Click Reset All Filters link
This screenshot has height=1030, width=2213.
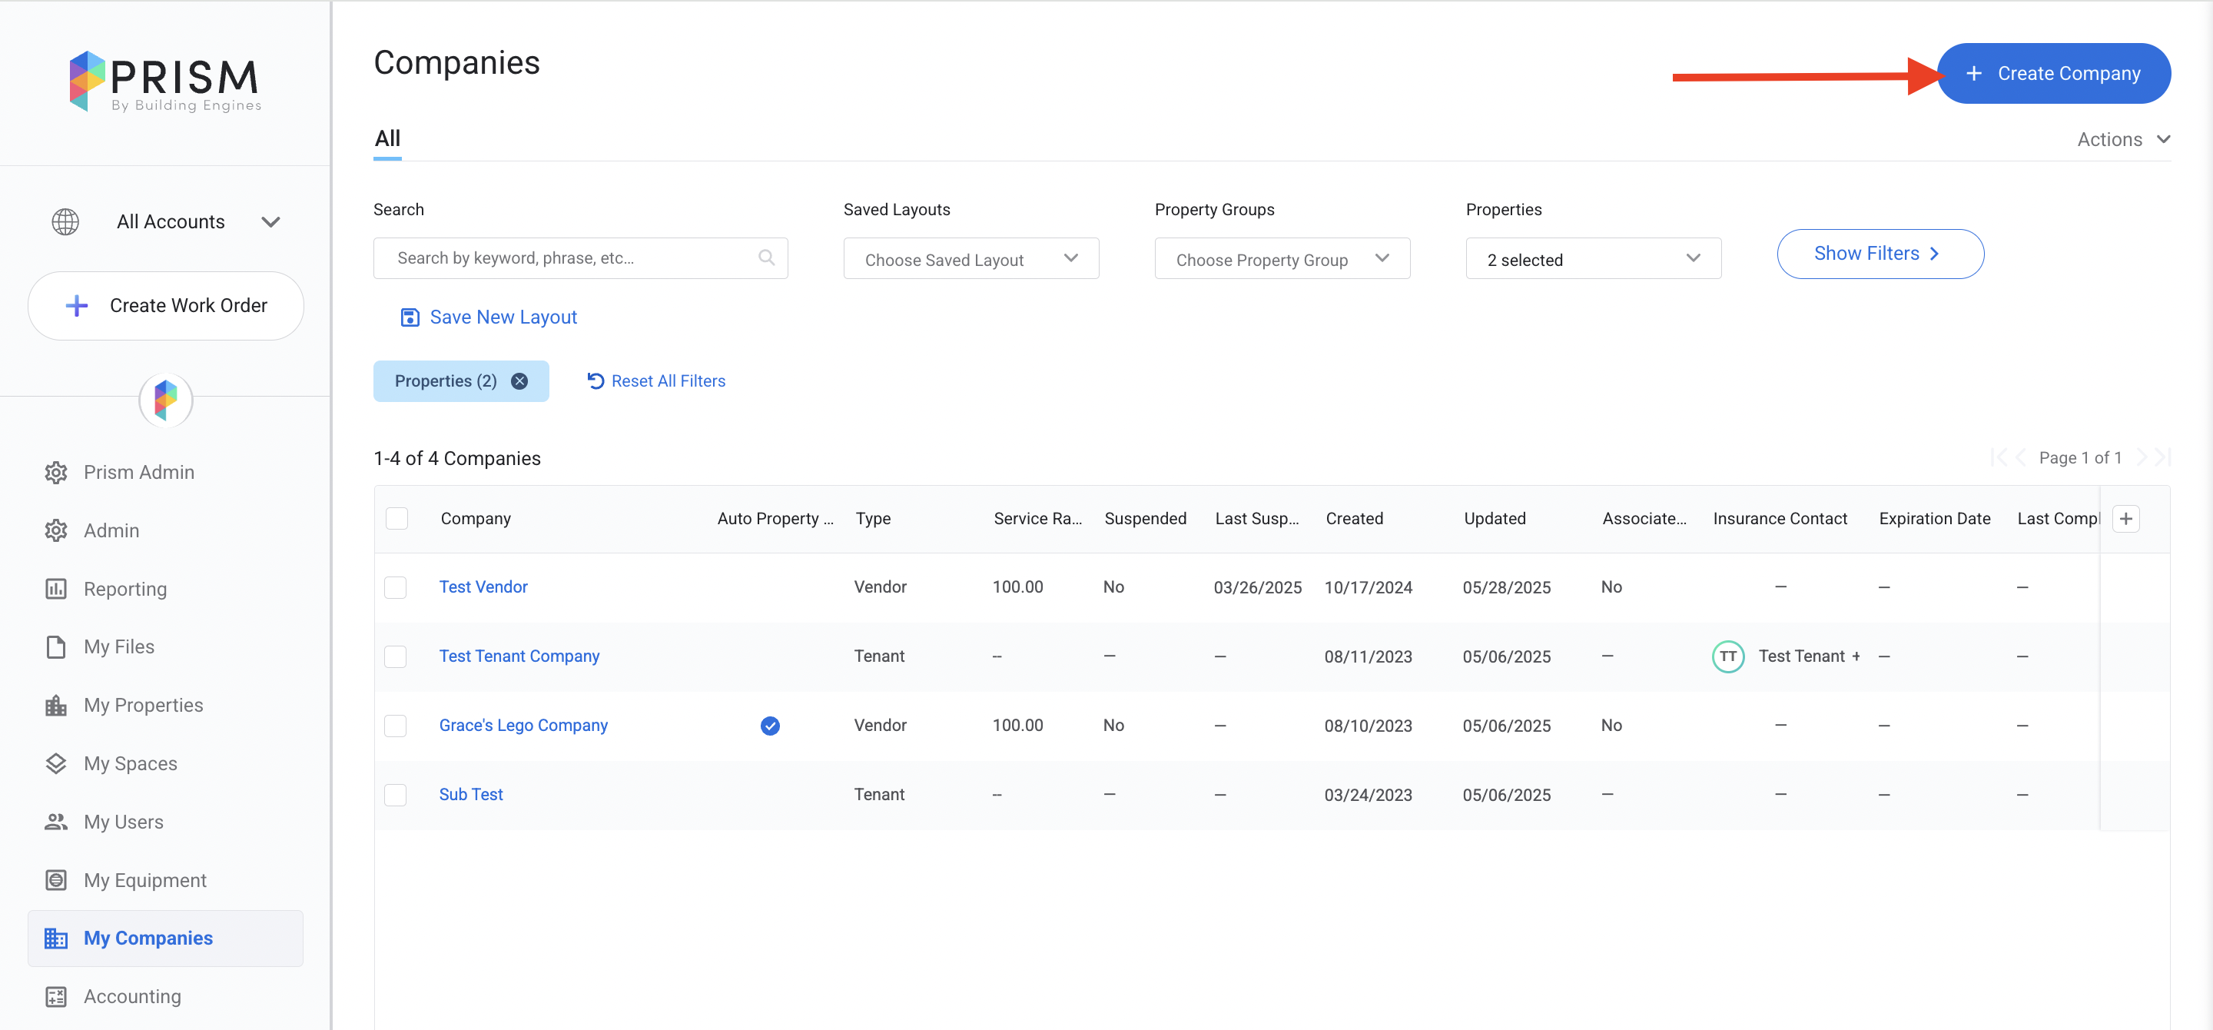668,381
